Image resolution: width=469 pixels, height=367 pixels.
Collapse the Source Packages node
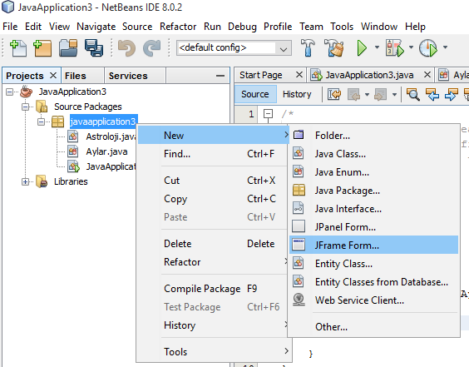point(26,107)
